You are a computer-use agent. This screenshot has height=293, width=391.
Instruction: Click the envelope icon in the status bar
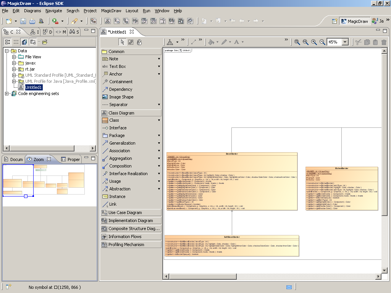(289, 287)
